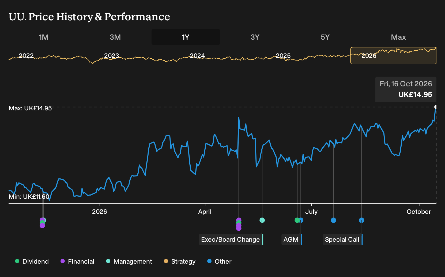Screen dimensions: 445x277
Task: Click the teal Management event dot above Exec/Board Change
Action: point(262,220)
